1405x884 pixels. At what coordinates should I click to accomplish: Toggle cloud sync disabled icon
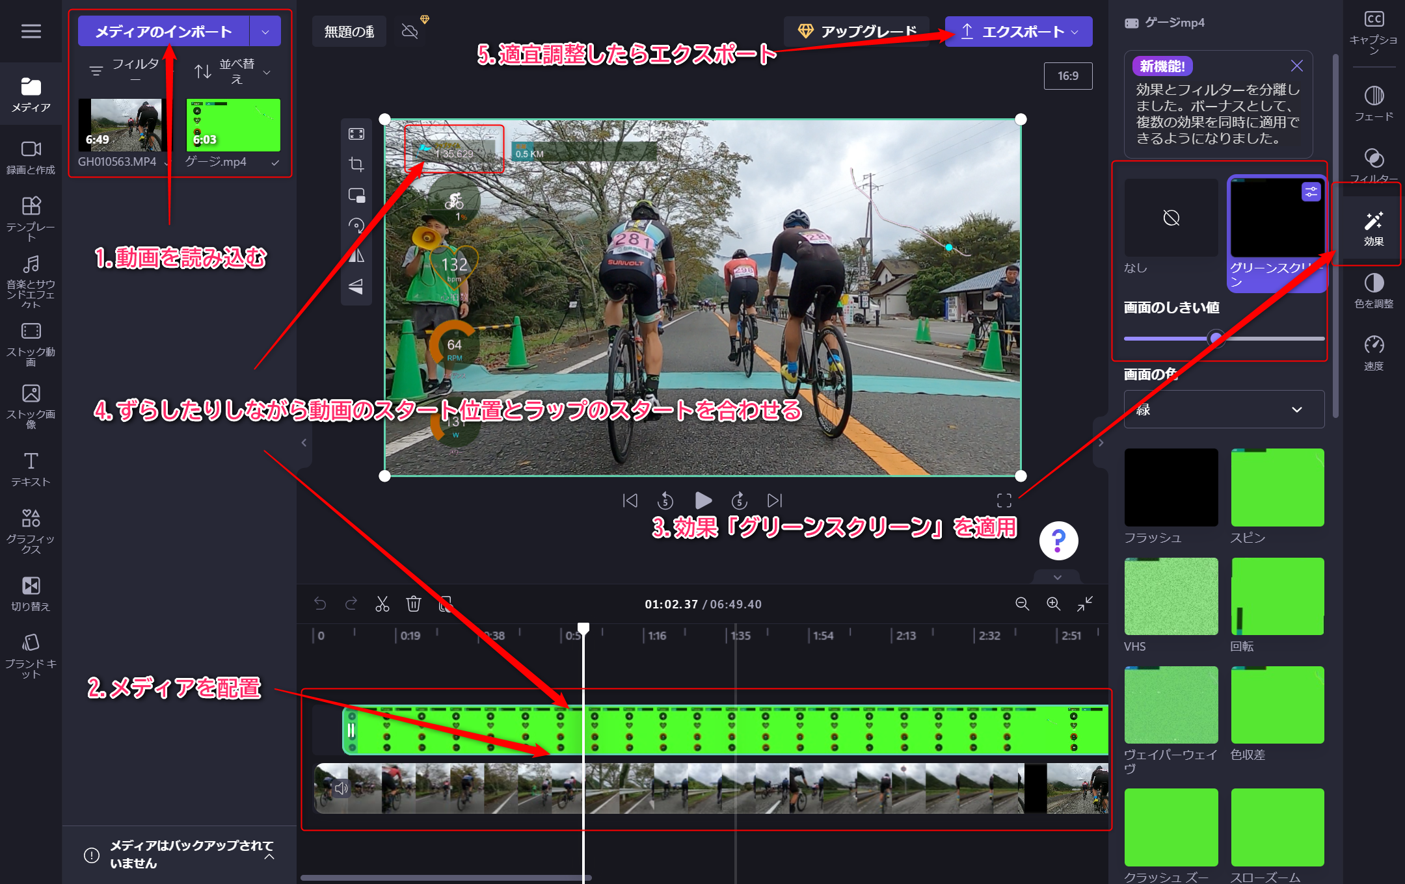[410, 31]
